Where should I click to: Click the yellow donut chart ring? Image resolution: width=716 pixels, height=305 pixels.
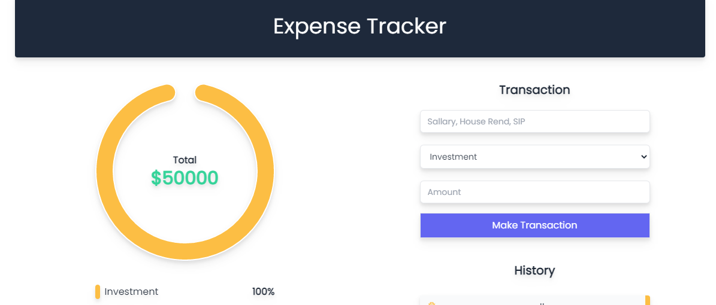105,172
